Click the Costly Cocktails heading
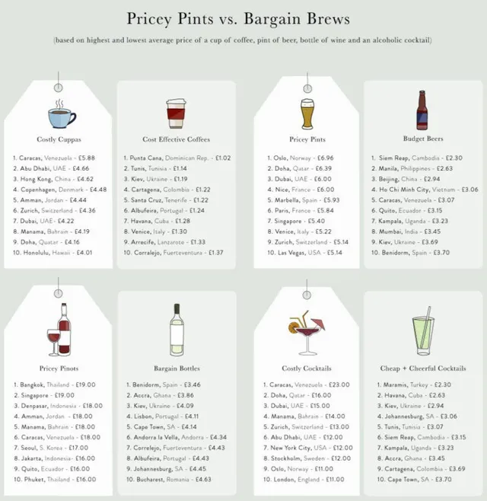487x501 pixels. click(x=307, y=369)
